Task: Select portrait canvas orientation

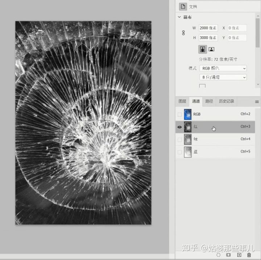Action: coord(203,49)
